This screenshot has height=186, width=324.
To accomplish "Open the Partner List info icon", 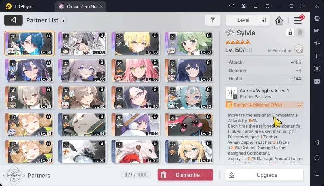I will pyautogui.click(x=64, y=20).
